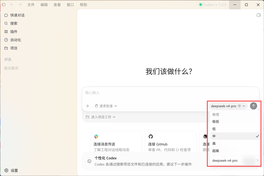Click the 自动化 clock icon
The width and height of the screenshot is (264, 176).
pos(6,40)
